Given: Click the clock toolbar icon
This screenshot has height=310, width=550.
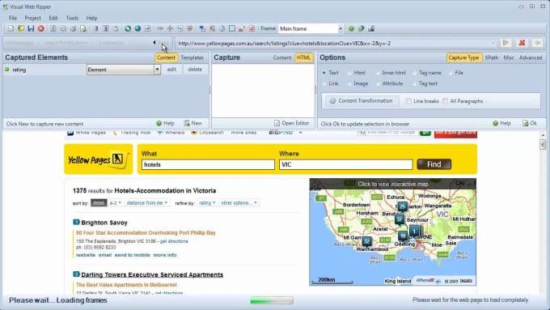Looking at the screenshot, I should (222, 28).
